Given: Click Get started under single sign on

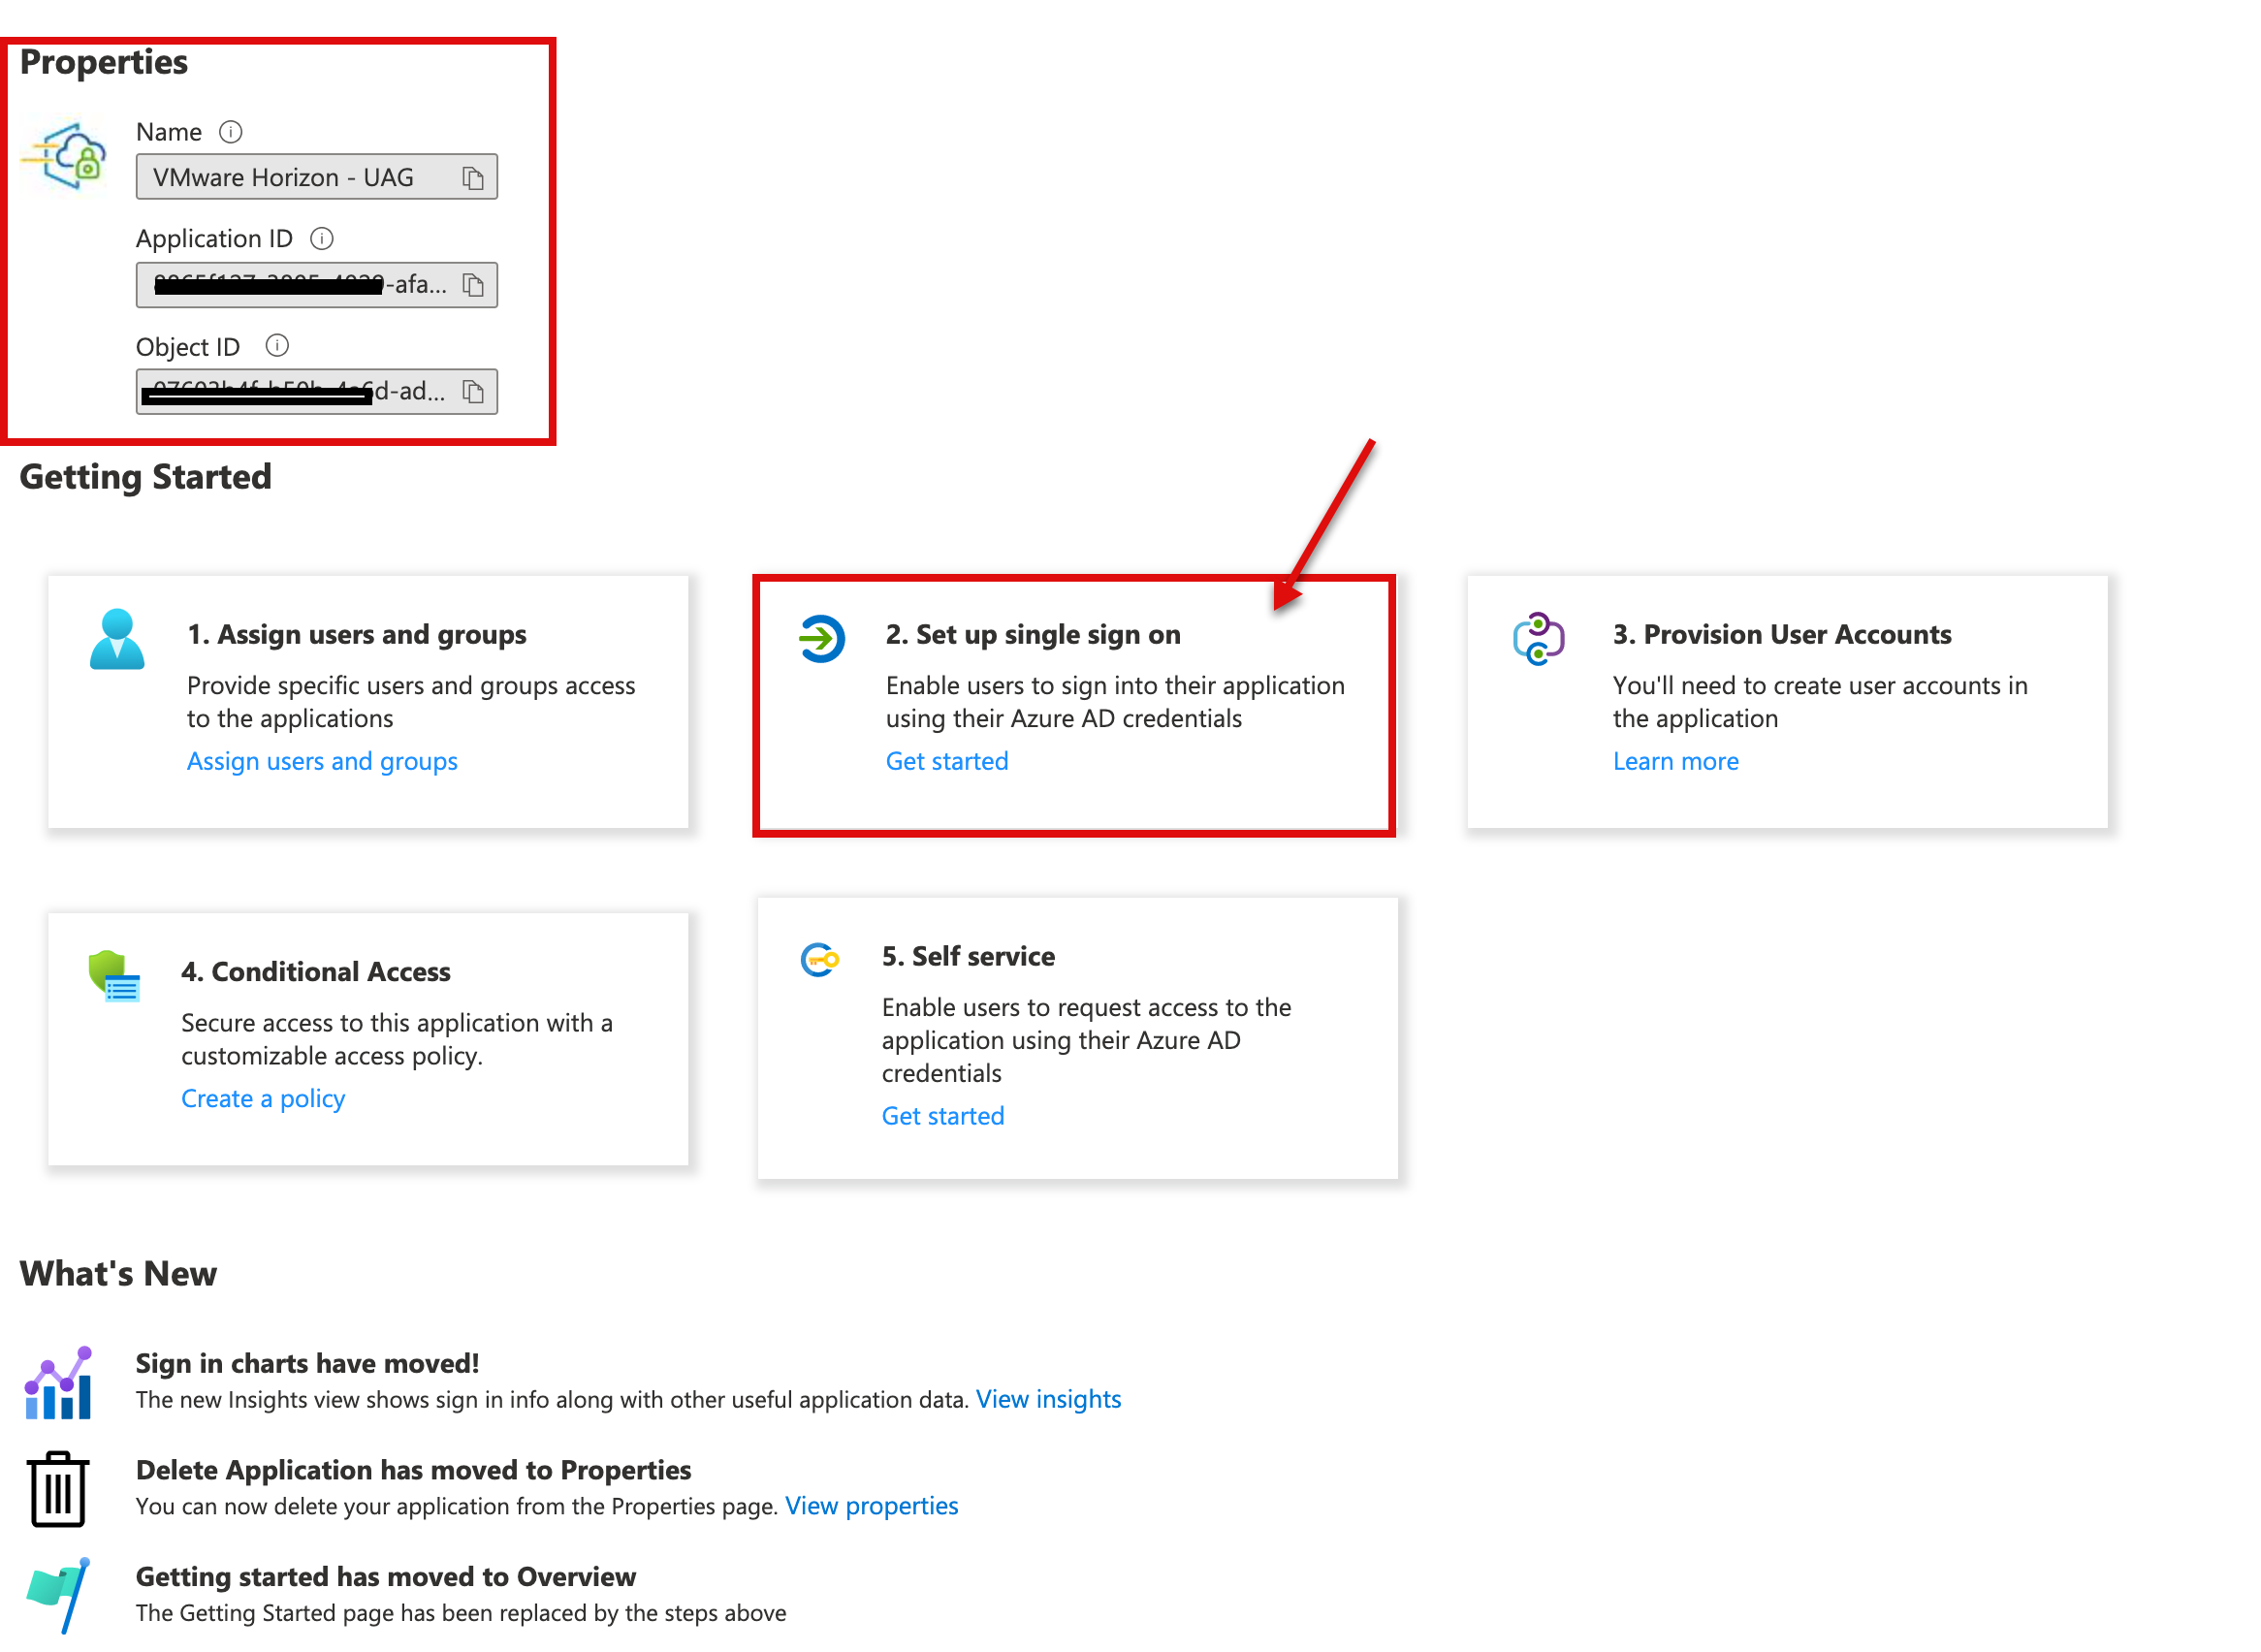Looking at the screenshot, I should [947, 762].
